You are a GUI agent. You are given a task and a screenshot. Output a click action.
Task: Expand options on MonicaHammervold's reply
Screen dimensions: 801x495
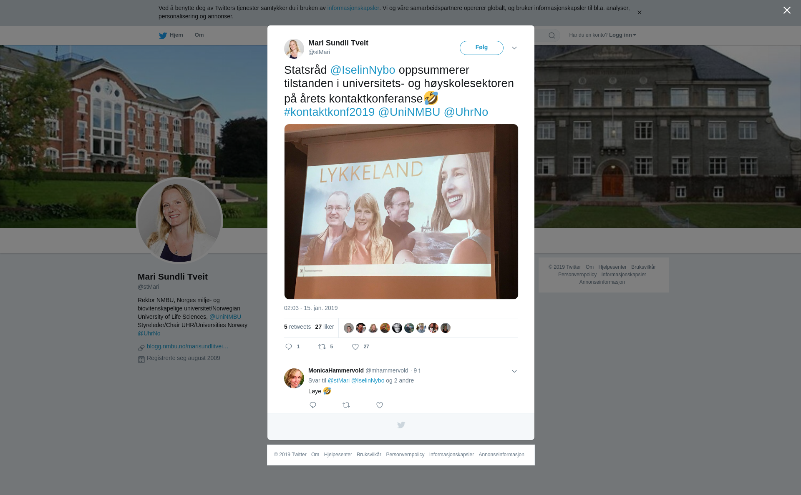tap(514, 371)
